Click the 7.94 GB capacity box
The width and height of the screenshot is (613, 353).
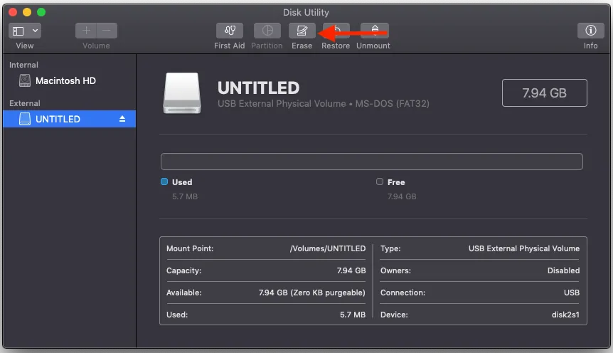pyautogui.click(x=544, y=93)
